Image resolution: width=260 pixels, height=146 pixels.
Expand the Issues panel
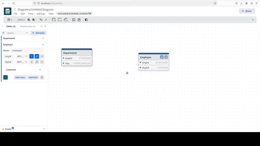coord(44,129)
